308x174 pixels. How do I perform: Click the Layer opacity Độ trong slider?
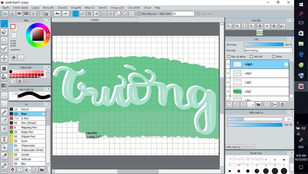263,45
